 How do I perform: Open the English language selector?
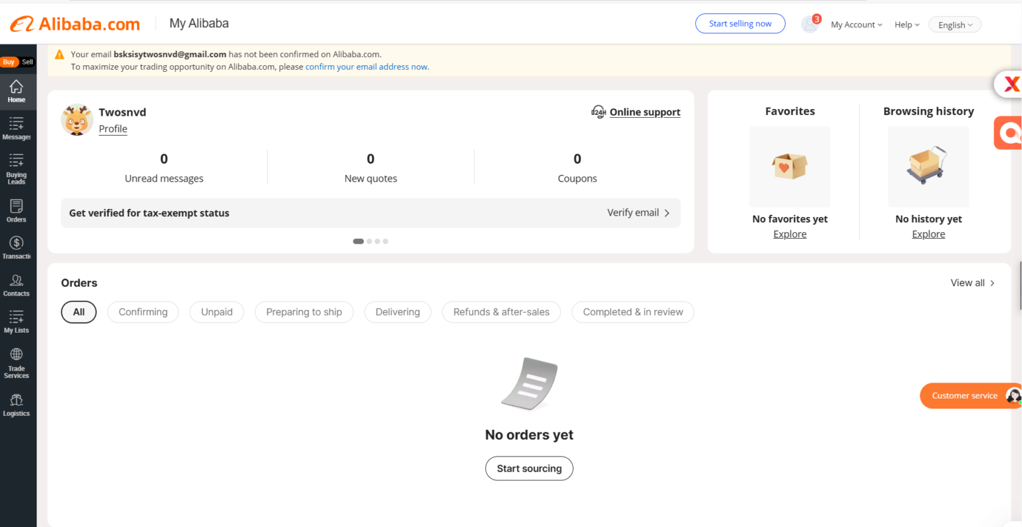pyautogui.click(x=954, y=24)
